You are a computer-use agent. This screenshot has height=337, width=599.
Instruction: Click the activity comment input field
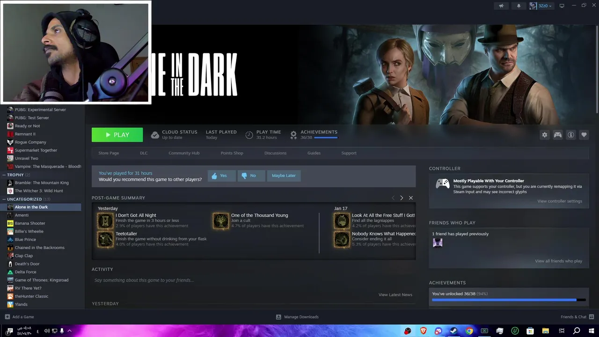253,280
